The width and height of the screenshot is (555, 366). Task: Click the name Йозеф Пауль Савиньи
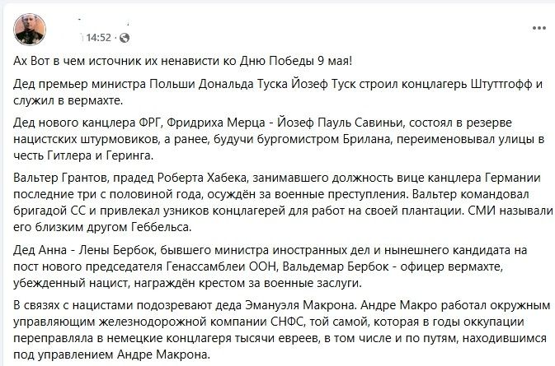click(x=340, y=123)
